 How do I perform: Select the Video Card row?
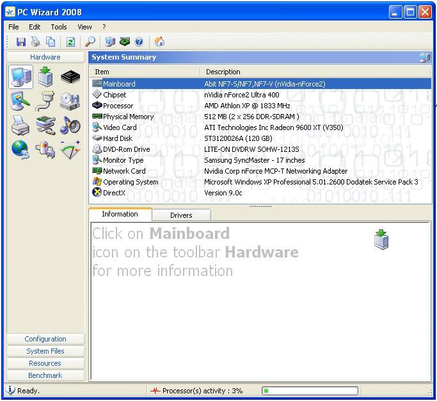pyautogui.click(x=261, y=127)
